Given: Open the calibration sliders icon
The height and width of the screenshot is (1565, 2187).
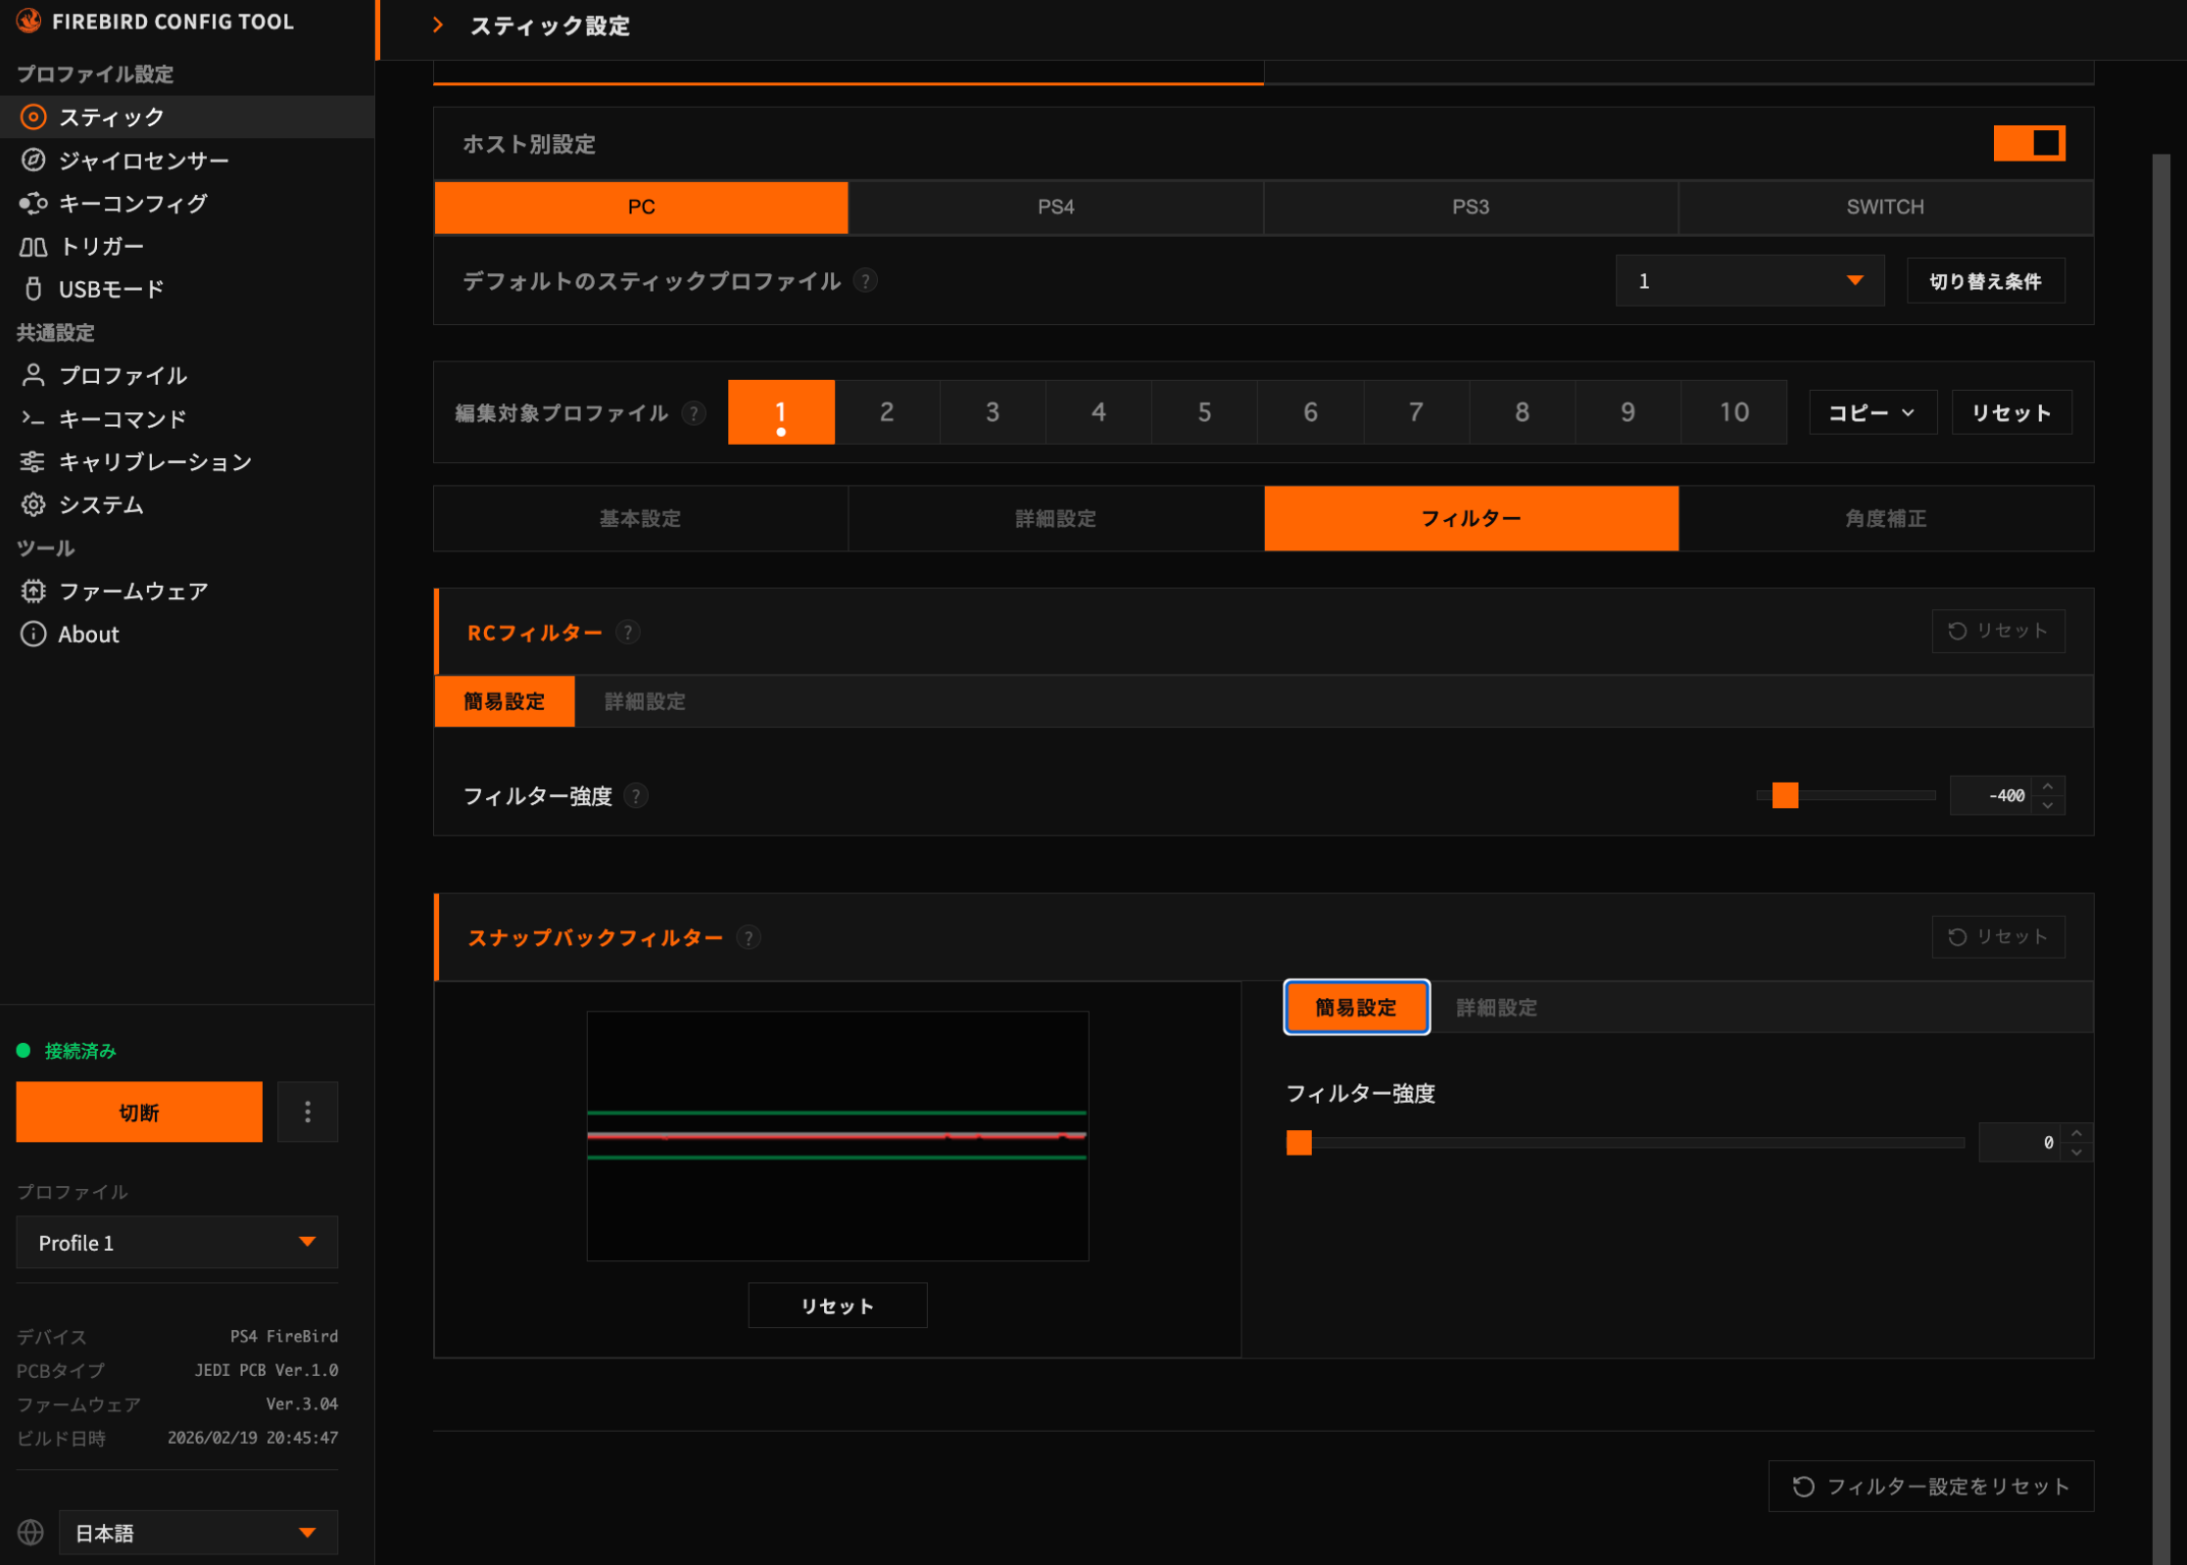Looking at the screenshot, I should [33, 461].
